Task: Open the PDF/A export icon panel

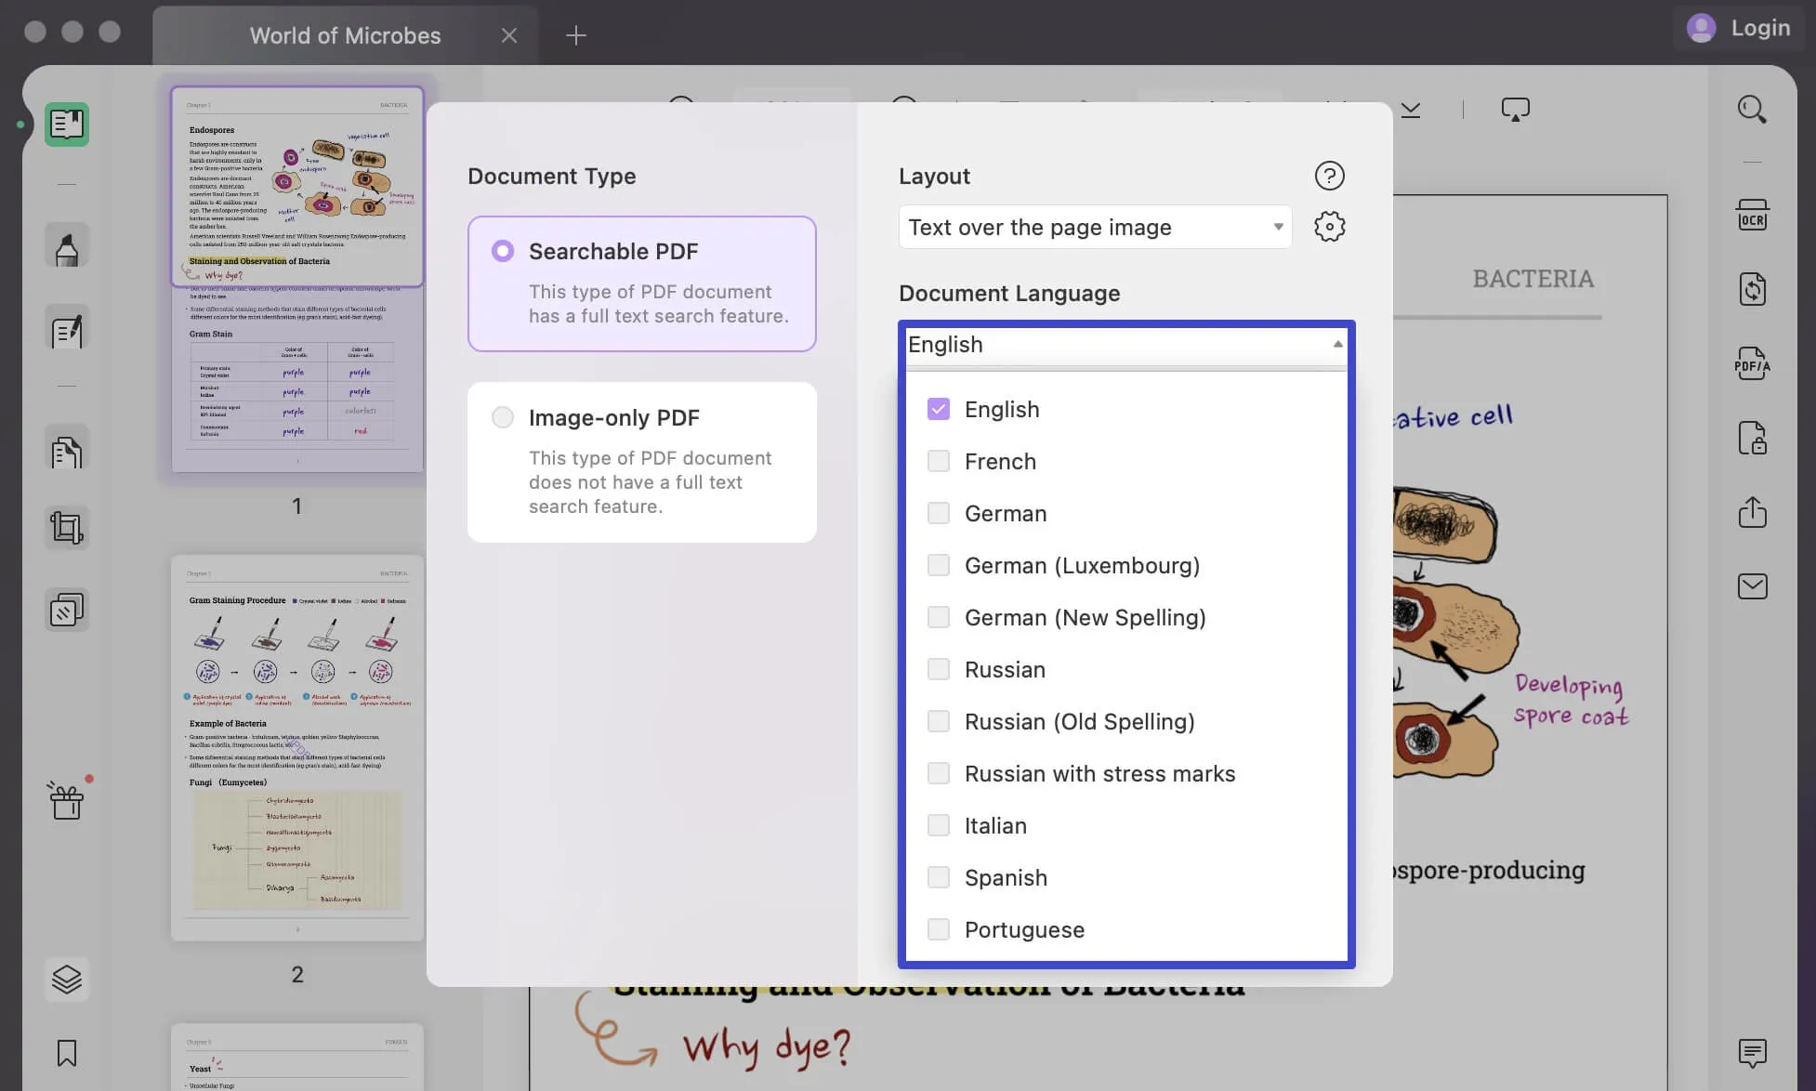Action: pyautogui.click(x=1753, y=363)
